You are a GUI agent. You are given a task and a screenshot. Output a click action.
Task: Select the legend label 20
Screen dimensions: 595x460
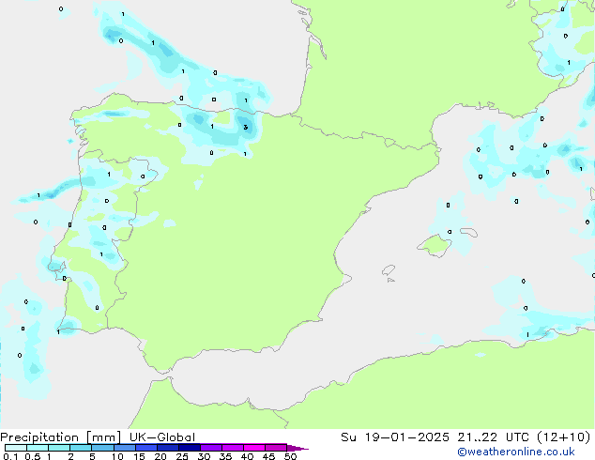point(160,456)
